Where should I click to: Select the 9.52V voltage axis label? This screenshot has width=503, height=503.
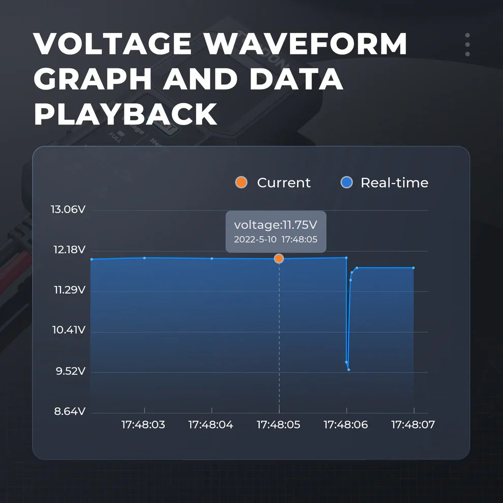(x=70, y=371)
